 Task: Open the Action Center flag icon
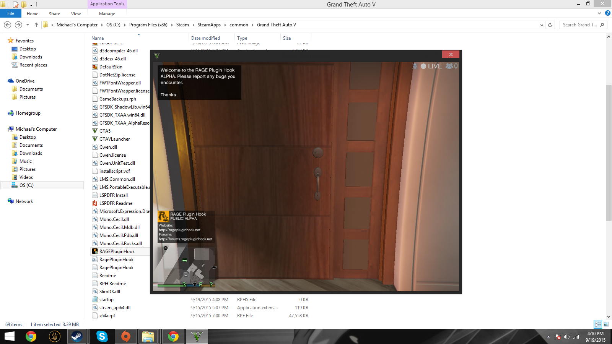coord(558,337)
